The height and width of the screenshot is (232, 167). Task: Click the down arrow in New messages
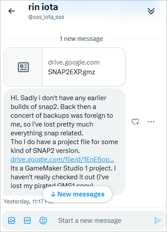[x=53, y=194]
